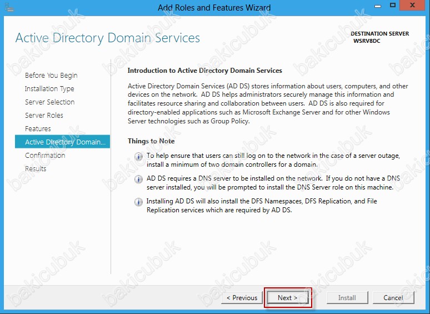
Task: Cancel the Add Roles wizard
Action: (393, 297)
